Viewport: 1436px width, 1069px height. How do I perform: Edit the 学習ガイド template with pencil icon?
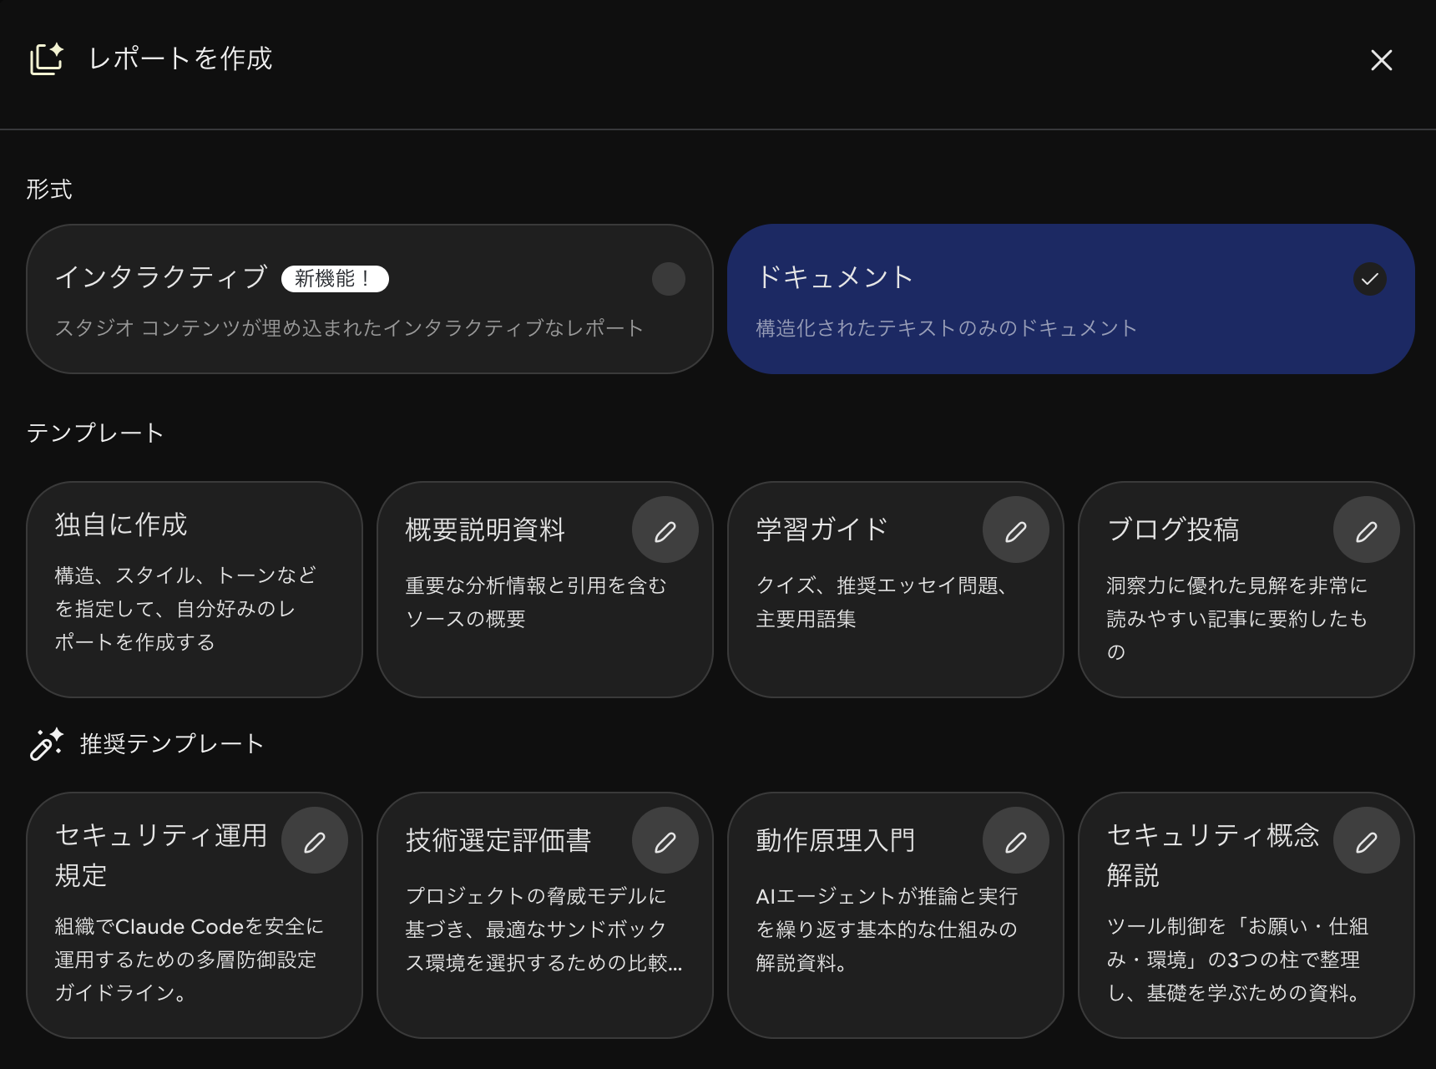[x=1016, y=531]
